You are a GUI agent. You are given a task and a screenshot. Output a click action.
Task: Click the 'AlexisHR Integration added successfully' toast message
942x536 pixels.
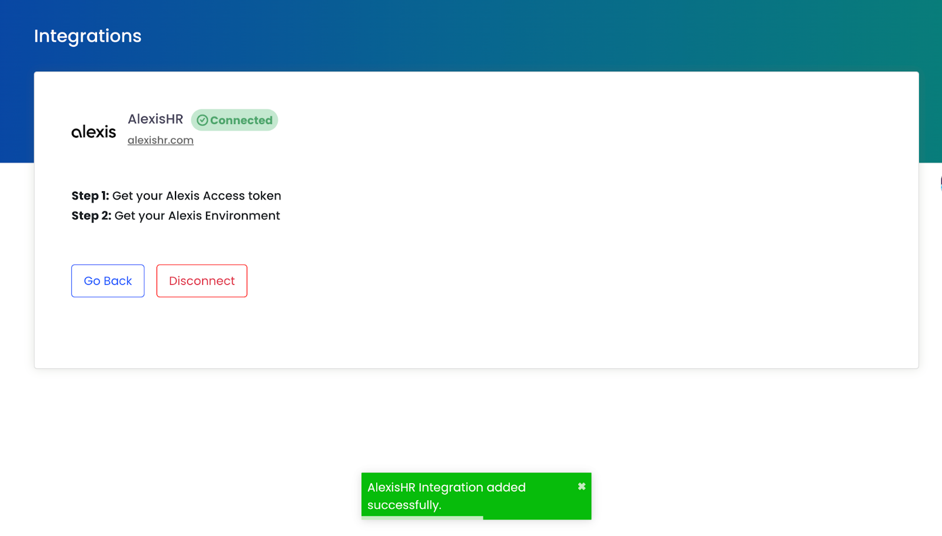(476, 496)
